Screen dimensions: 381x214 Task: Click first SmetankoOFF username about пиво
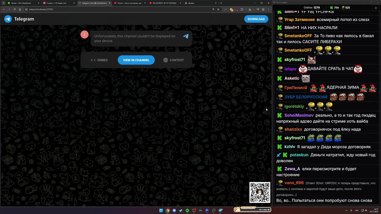pos(298,36)
